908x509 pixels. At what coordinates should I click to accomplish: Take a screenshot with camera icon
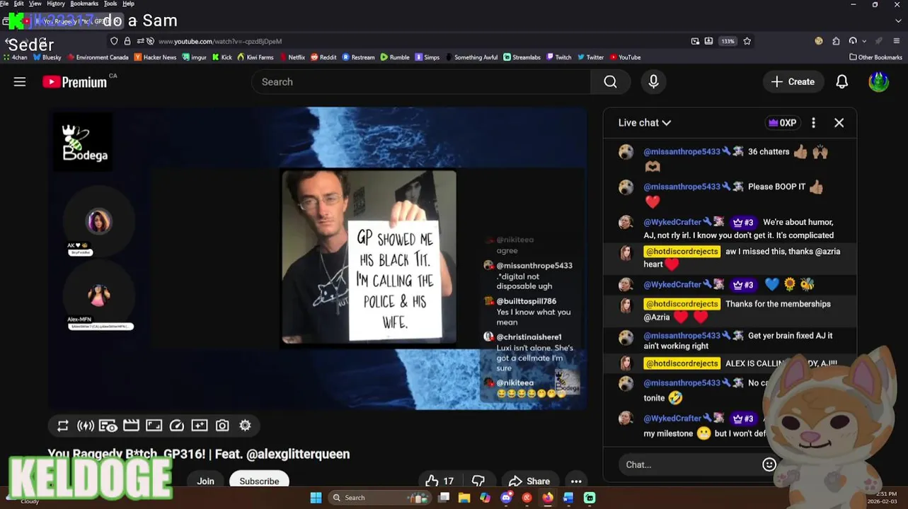point(222,426)
